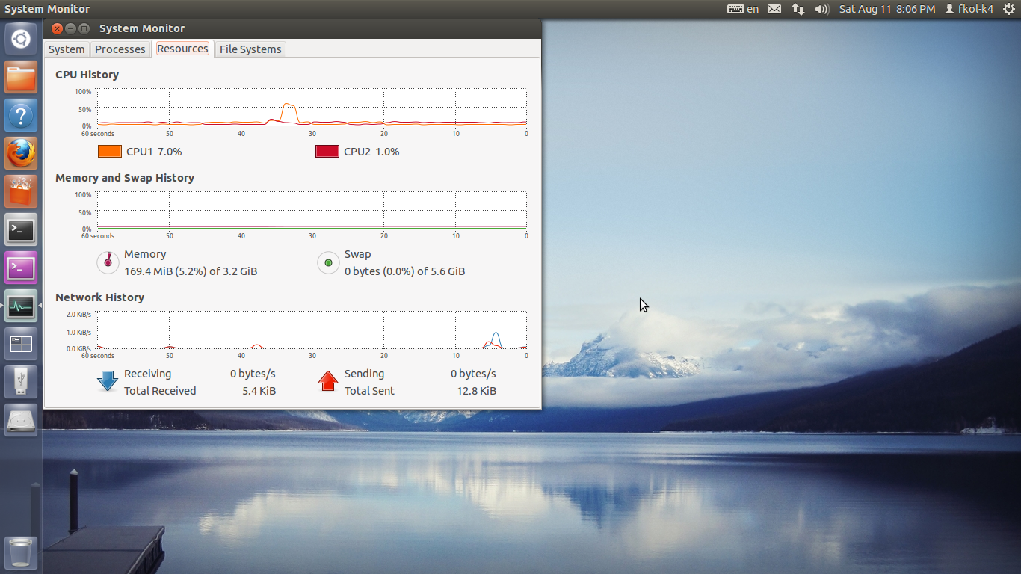Click the Memory pie chart icon

[x=108, y=262]
